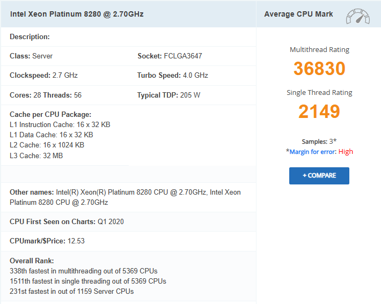Click the multithread rating 36830
Screen dimensions: 381x304
click(x=319, y=69)
